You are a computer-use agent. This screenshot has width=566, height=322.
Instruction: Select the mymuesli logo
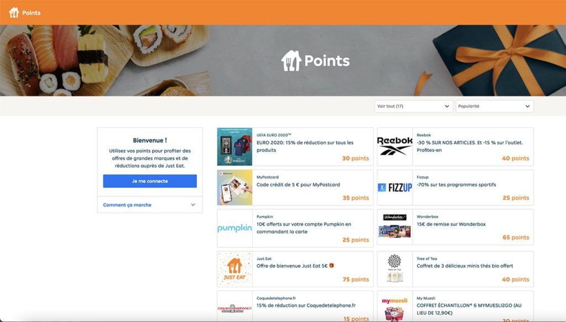pyautogui.click(x=395, y=307)
